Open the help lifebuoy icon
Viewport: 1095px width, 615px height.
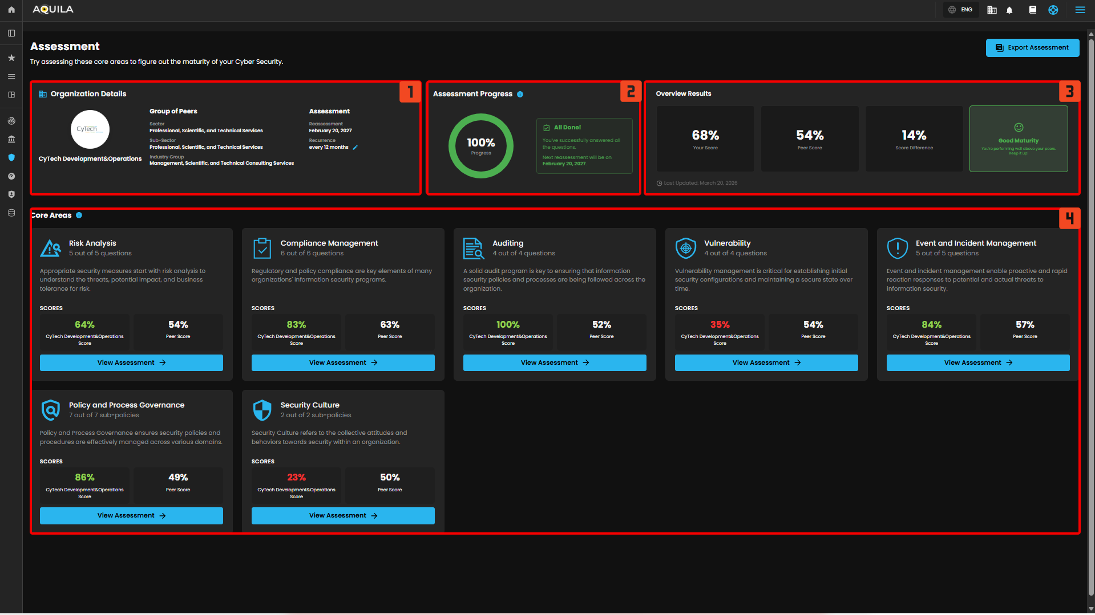pos(1053,10)
